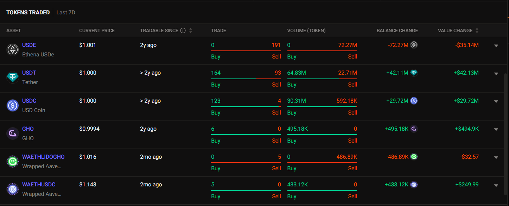Click the Last 7D period label

(66, 12)
